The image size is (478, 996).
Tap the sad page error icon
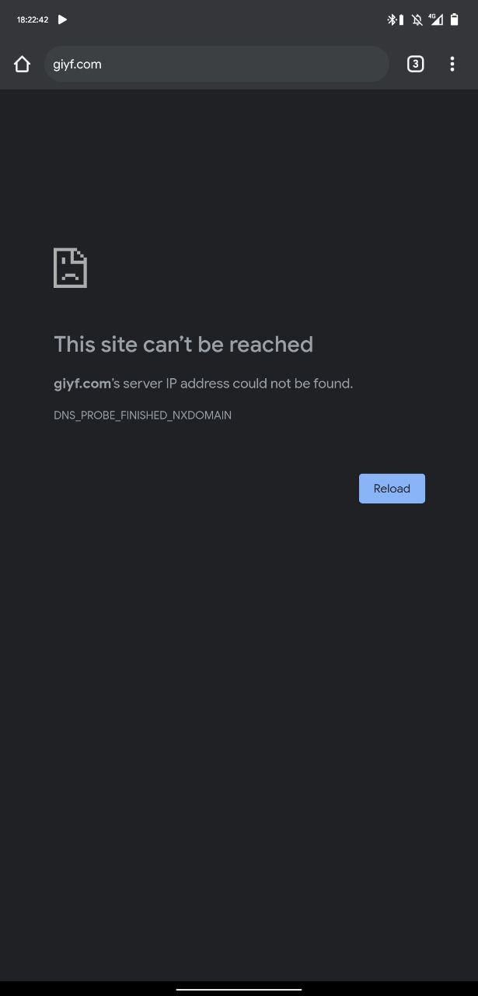click(70, 268)
